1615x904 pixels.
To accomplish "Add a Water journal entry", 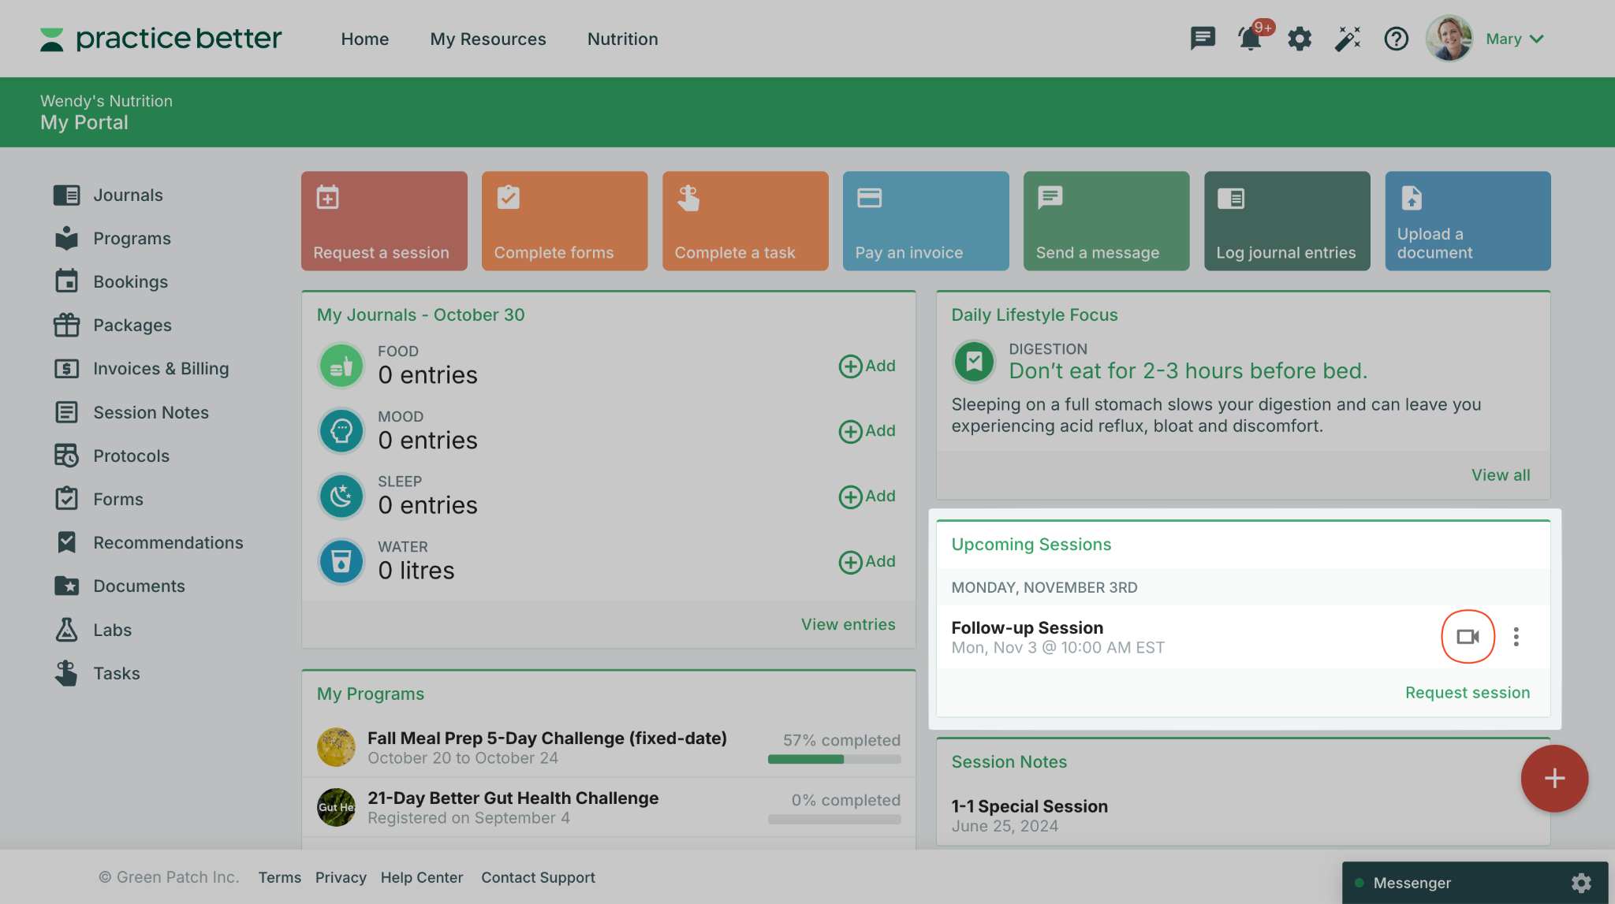I will click(867, 561).
